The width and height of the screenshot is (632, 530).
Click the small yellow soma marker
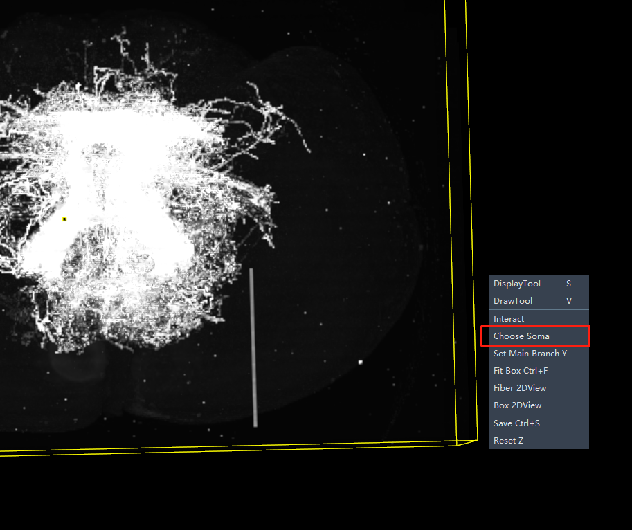point(64,219)
